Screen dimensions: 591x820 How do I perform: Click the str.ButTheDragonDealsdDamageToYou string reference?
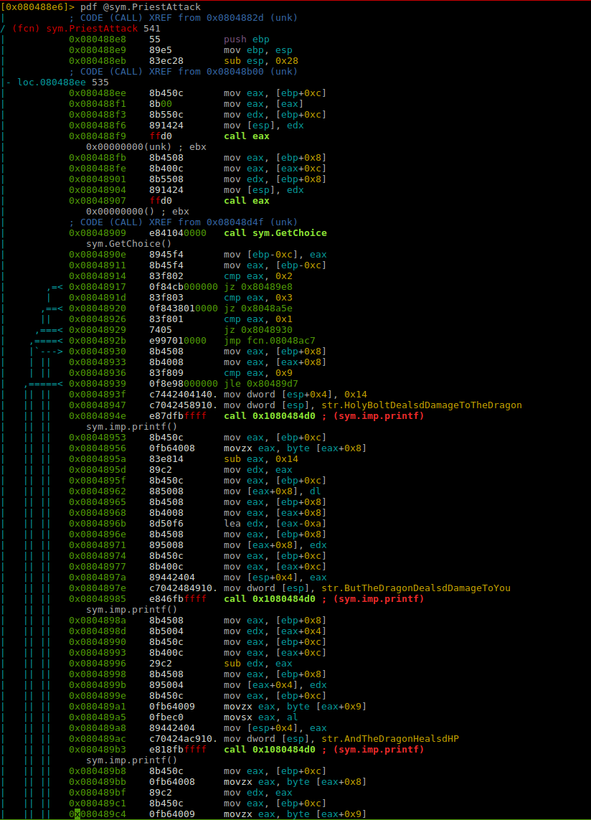click(416, 588)
